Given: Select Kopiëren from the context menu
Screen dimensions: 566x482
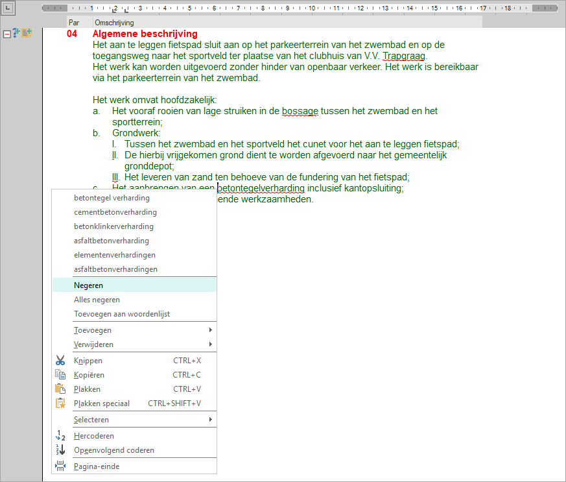Looking at the screenshot, I should (x=134, y=375).
